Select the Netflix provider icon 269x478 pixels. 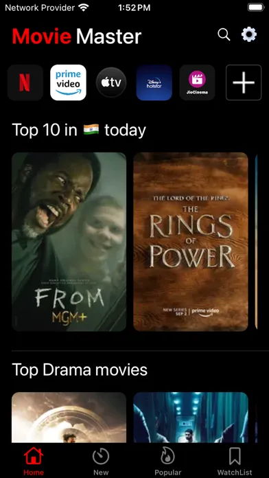tap(25, 82)
